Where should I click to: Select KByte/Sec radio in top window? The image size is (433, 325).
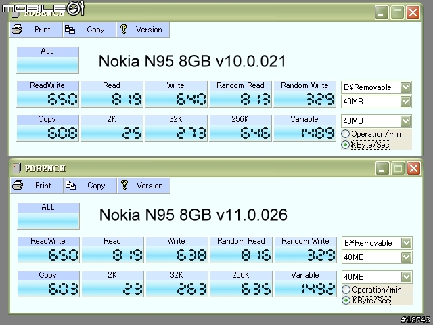[346, 144]
